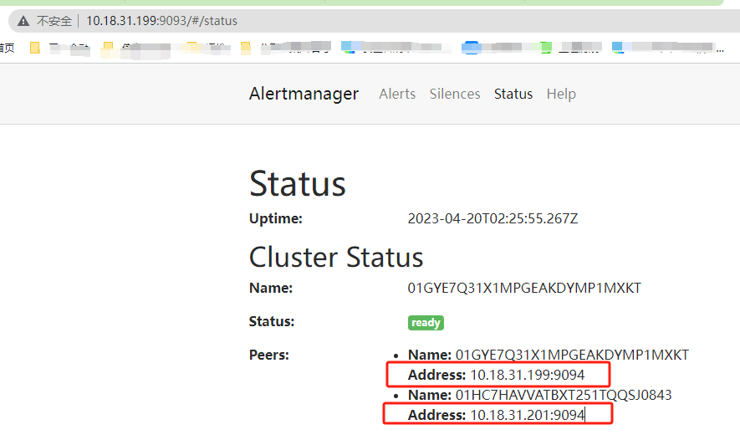
Task: Click the green ready status badge
Action: pos(426,323)
